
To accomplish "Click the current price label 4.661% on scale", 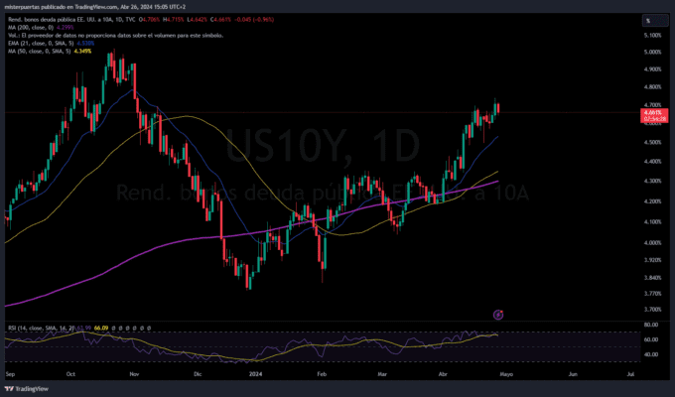I will tap(652, 115).
